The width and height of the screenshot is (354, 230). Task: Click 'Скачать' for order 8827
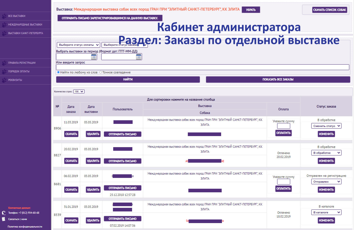coord(71,161)
